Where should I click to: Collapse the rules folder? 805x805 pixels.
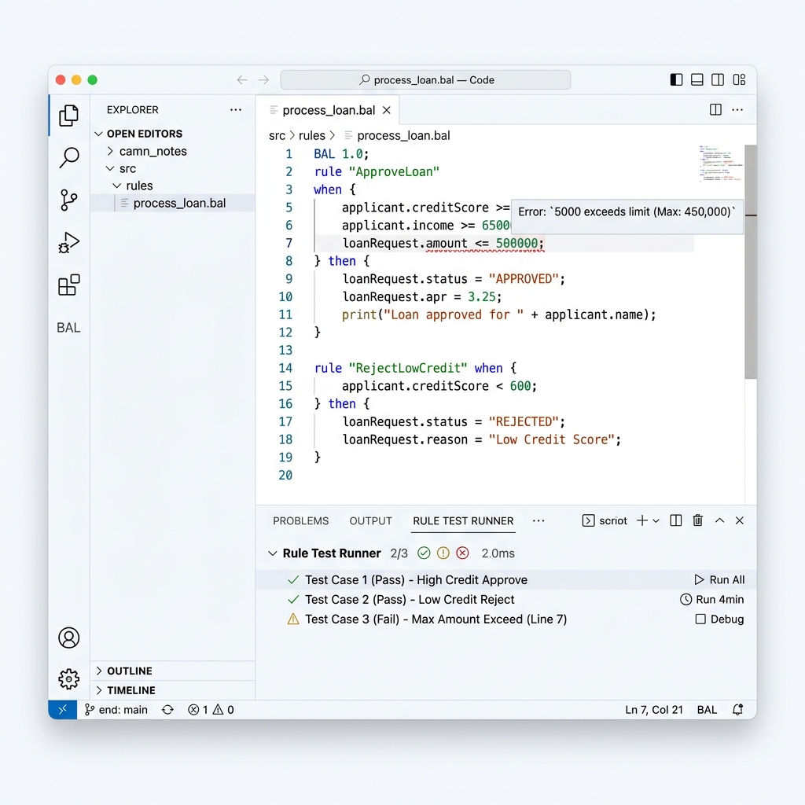[x=116, y=186]
